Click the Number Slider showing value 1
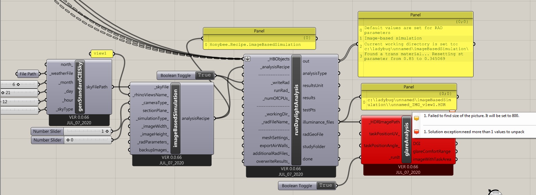The image size is (536, 195). (71, 131)
